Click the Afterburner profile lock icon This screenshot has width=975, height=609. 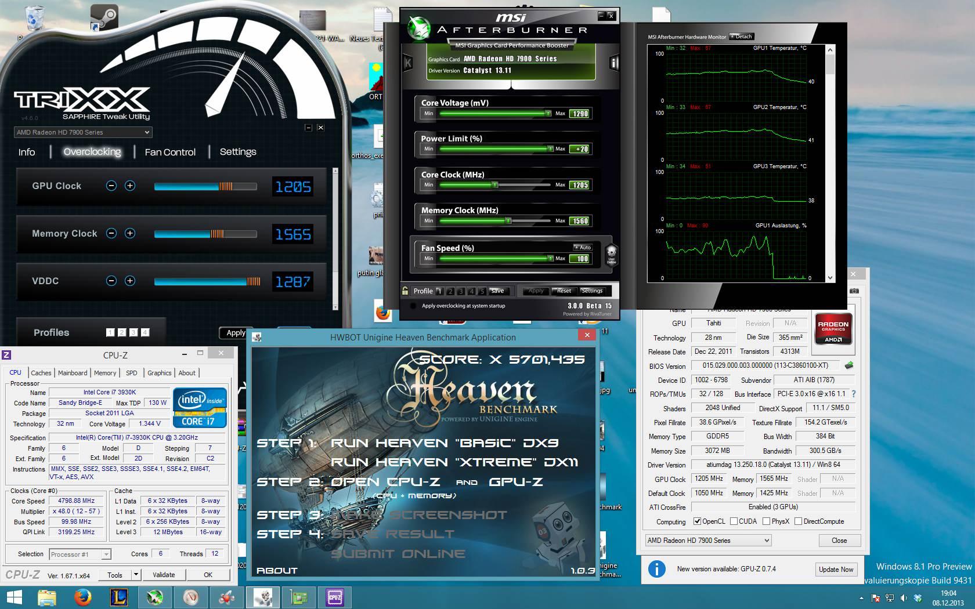coord(405,291)
